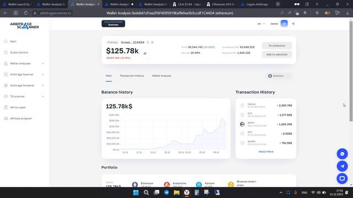Open White Label in the sidebar
353x198 pixels.
point(18,108)
